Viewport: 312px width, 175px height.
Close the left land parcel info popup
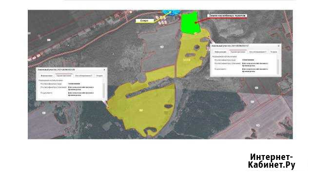[x=104, y=70]
